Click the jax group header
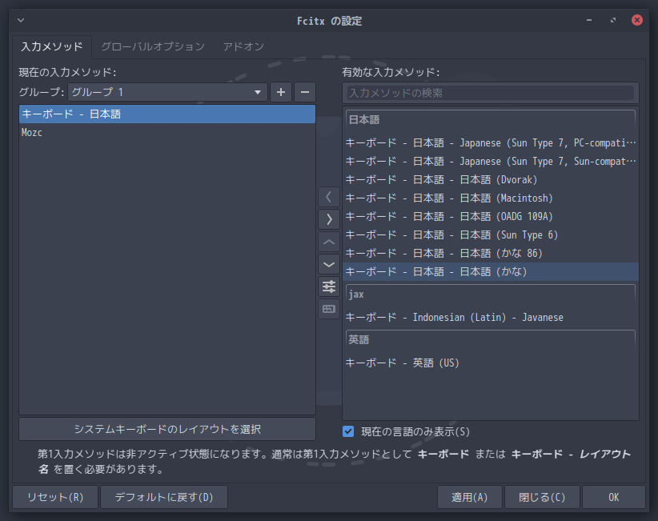Viewport: 658px width, 521px height. [491, 295]
